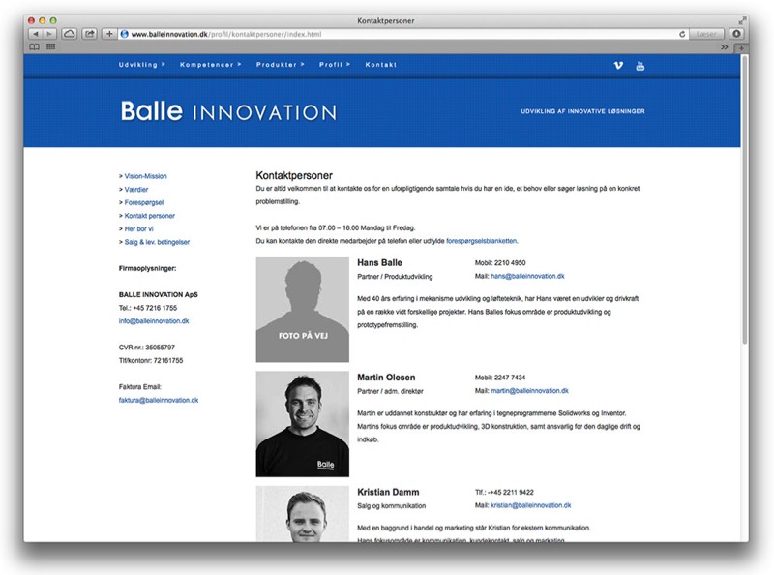Email faktura@balleinnovation.dk
Image resolution: width=774 pixels, height=575 pixels.
click(159, 400)
